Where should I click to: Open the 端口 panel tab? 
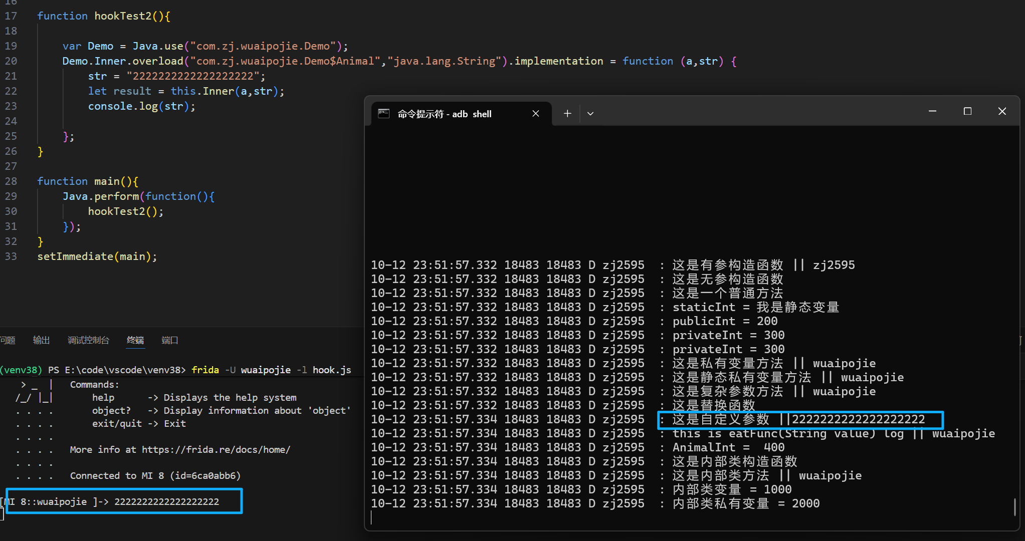click(170, 341)
